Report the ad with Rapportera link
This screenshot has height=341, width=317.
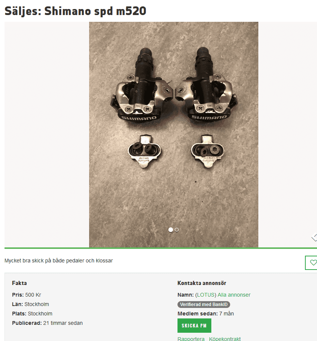point(191,339)
